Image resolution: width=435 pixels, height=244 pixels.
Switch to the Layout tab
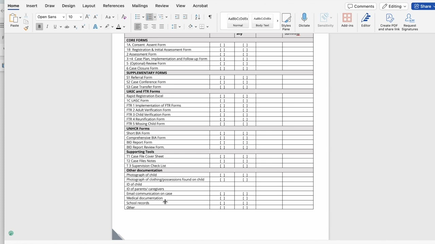point(89,6)
